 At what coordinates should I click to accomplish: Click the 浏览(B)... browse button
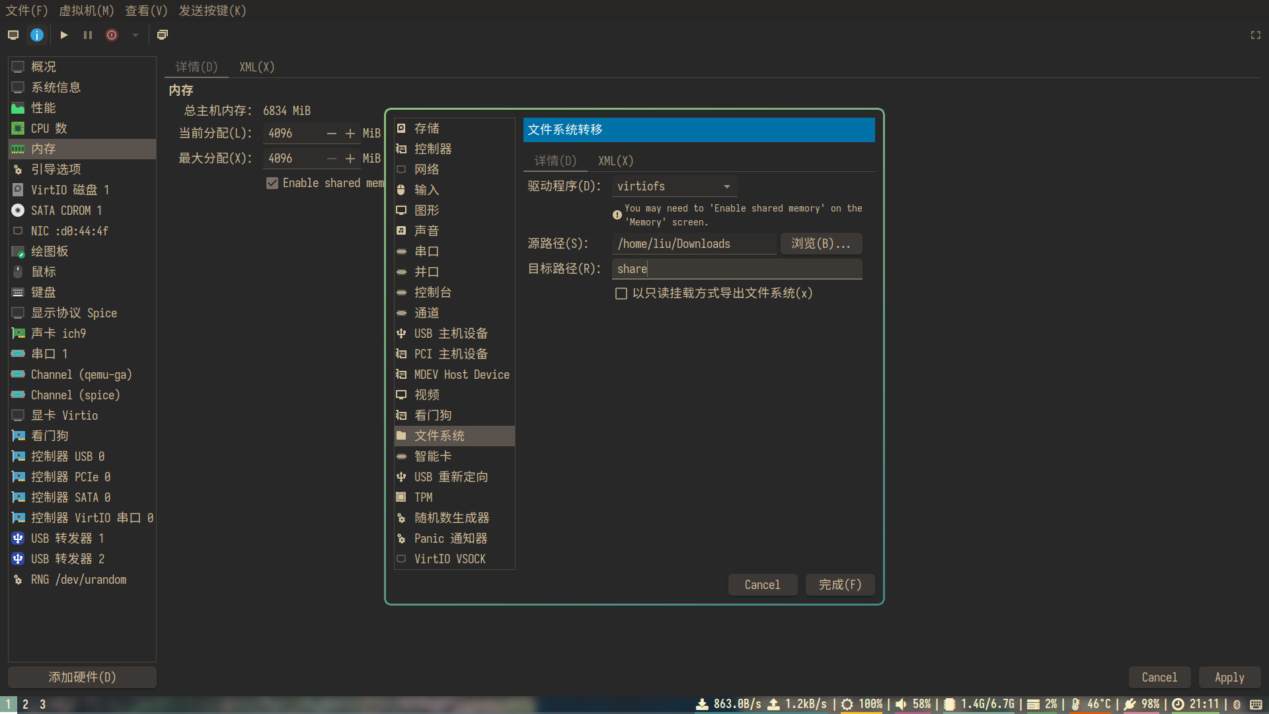(x=821, y=243)
